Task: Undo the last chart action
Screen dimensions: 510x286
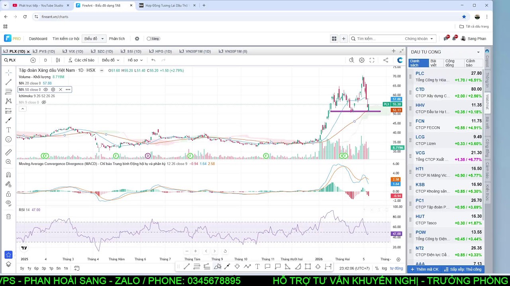Action: click(153, 60)
